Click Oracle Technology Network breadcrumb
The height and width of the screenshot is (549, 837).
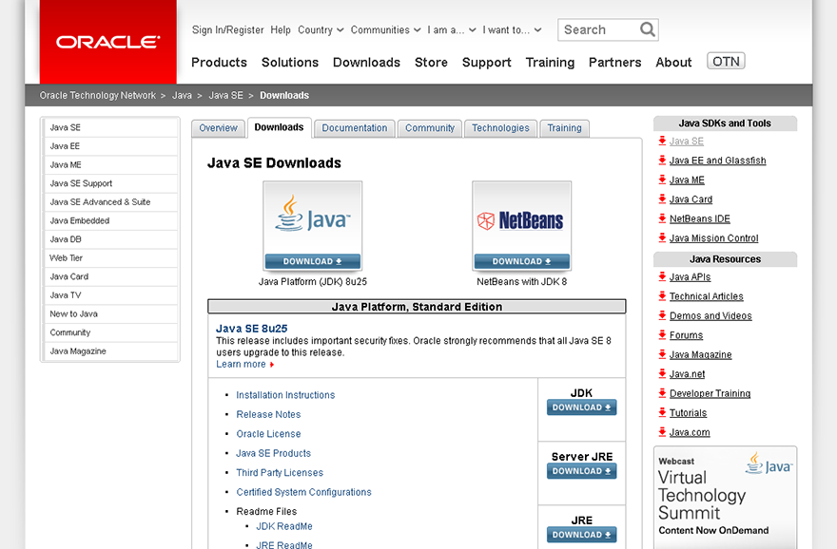[98, 95]
